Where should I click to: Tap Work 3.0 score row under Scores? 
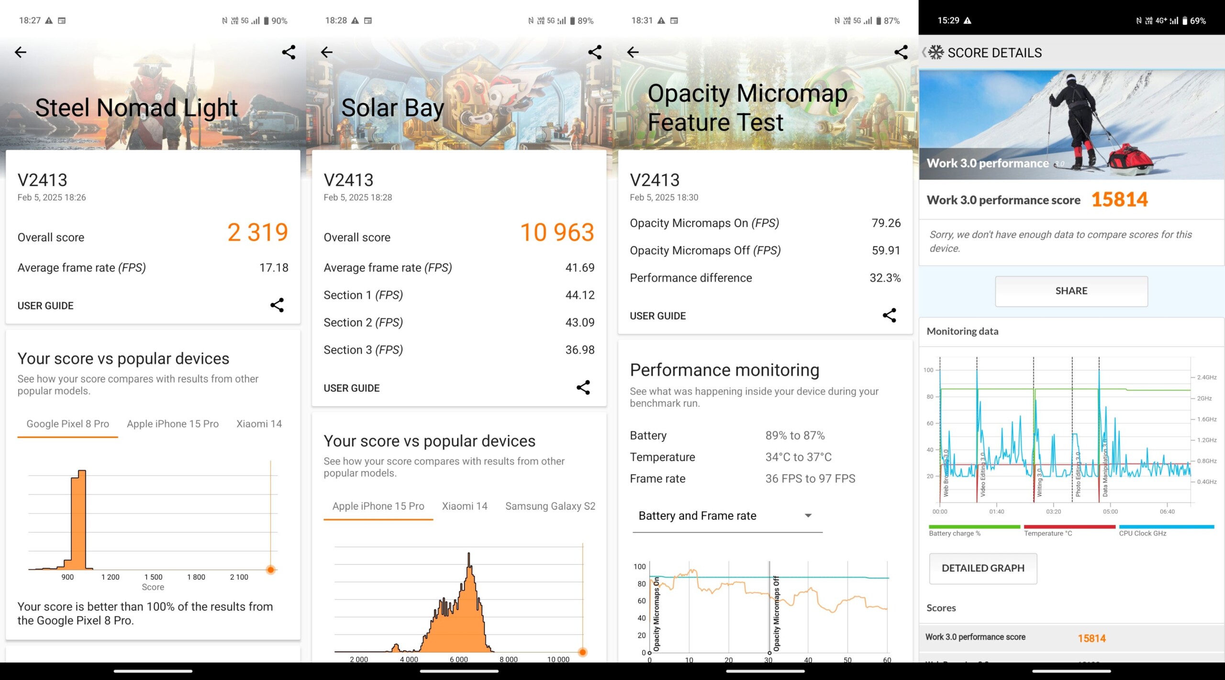point(1071,637)
